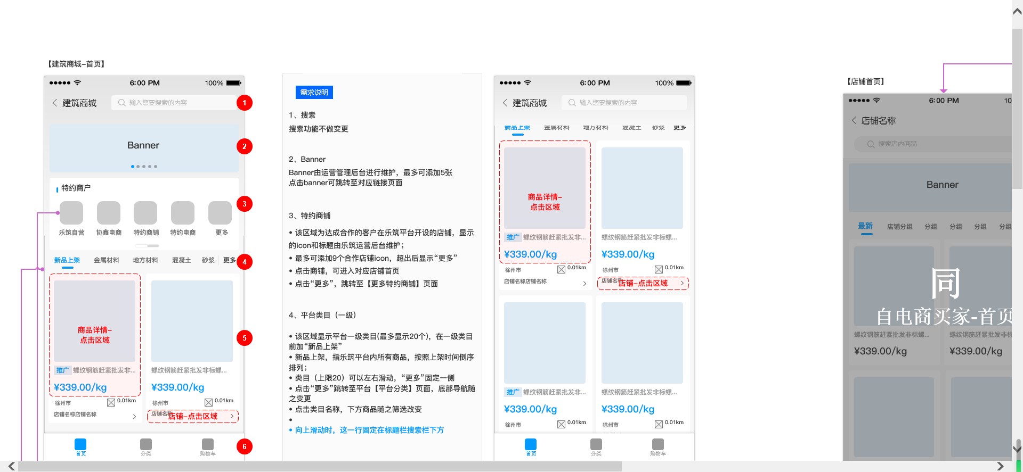Viewport: 1023px width, 472px height.
Task: Open the 特约商铺 merchant icon
Action: [x=145, y=213]
